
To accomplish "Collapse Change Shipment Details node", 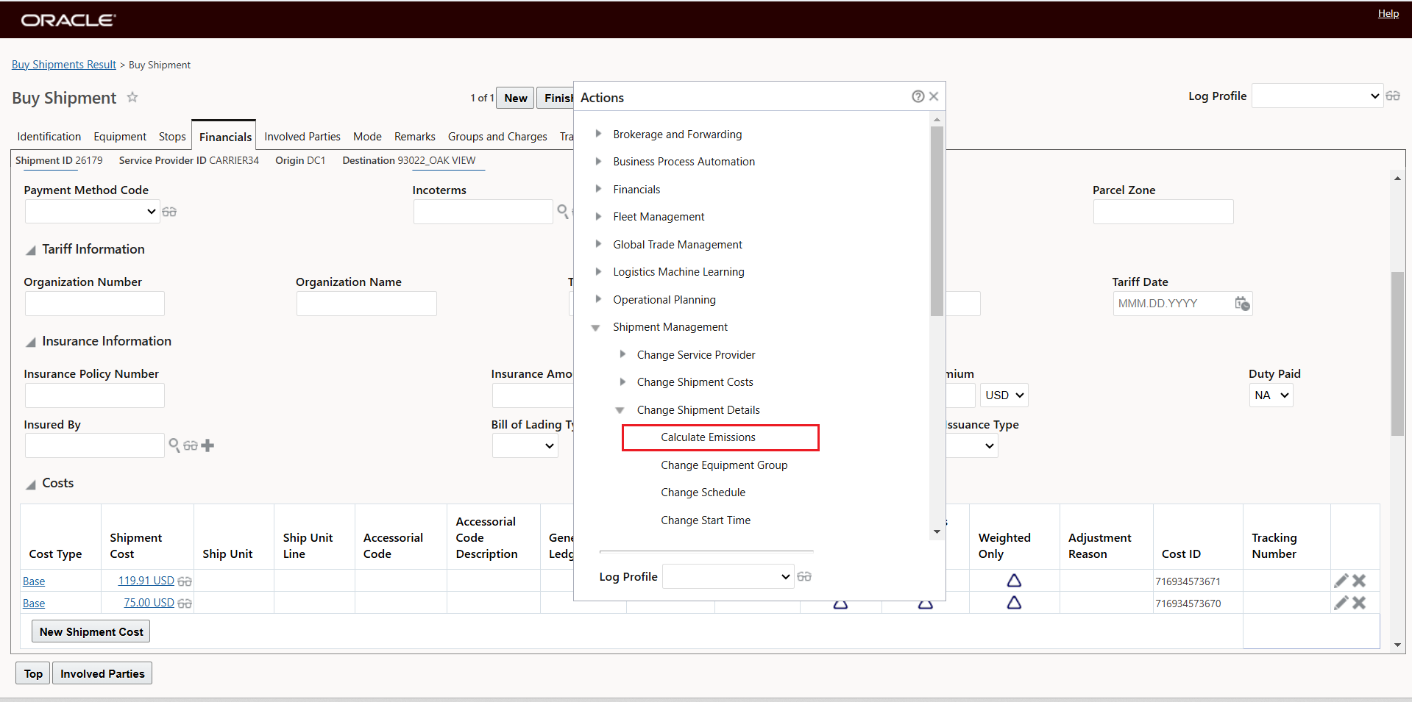I will pos(620,410).
